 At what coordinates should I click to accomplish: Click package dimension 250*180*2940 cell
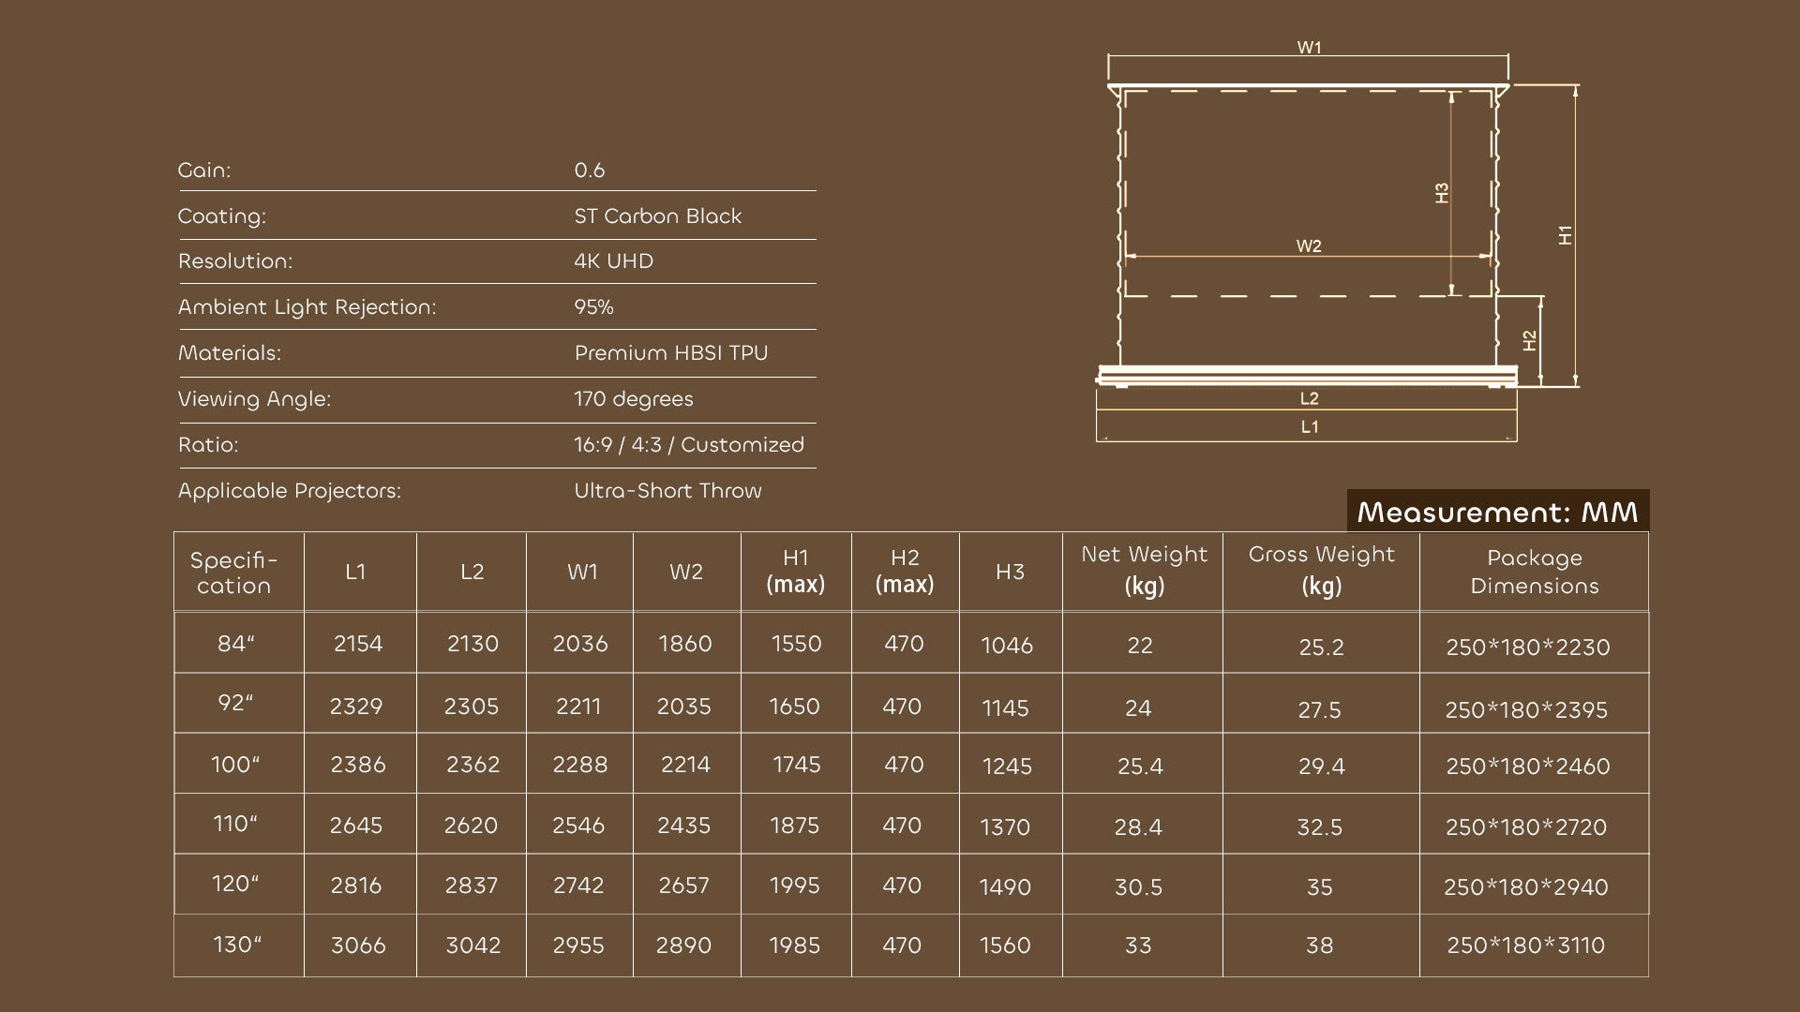pos(1525,887)
